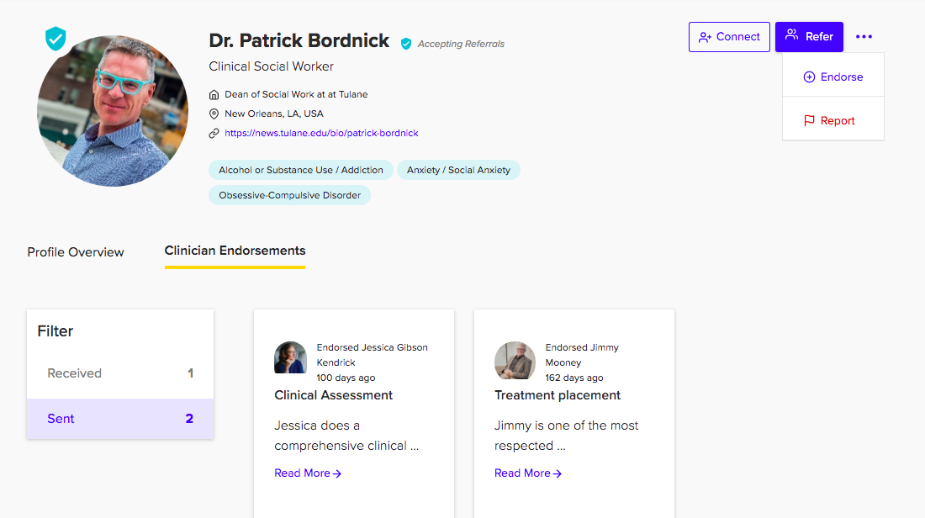This screenshot has width=925, height=518.
Task: Click the New Orleans, LA, USA text
Action: (274, 114)
